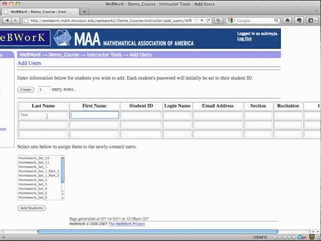The width and height of the screenshot is (321, 241).
Task: Click third row Login Name field
Action: point(177,134)
